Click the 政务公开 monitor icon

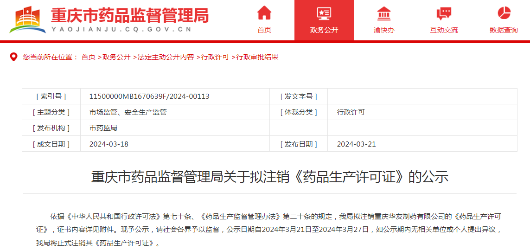(324, 13)
